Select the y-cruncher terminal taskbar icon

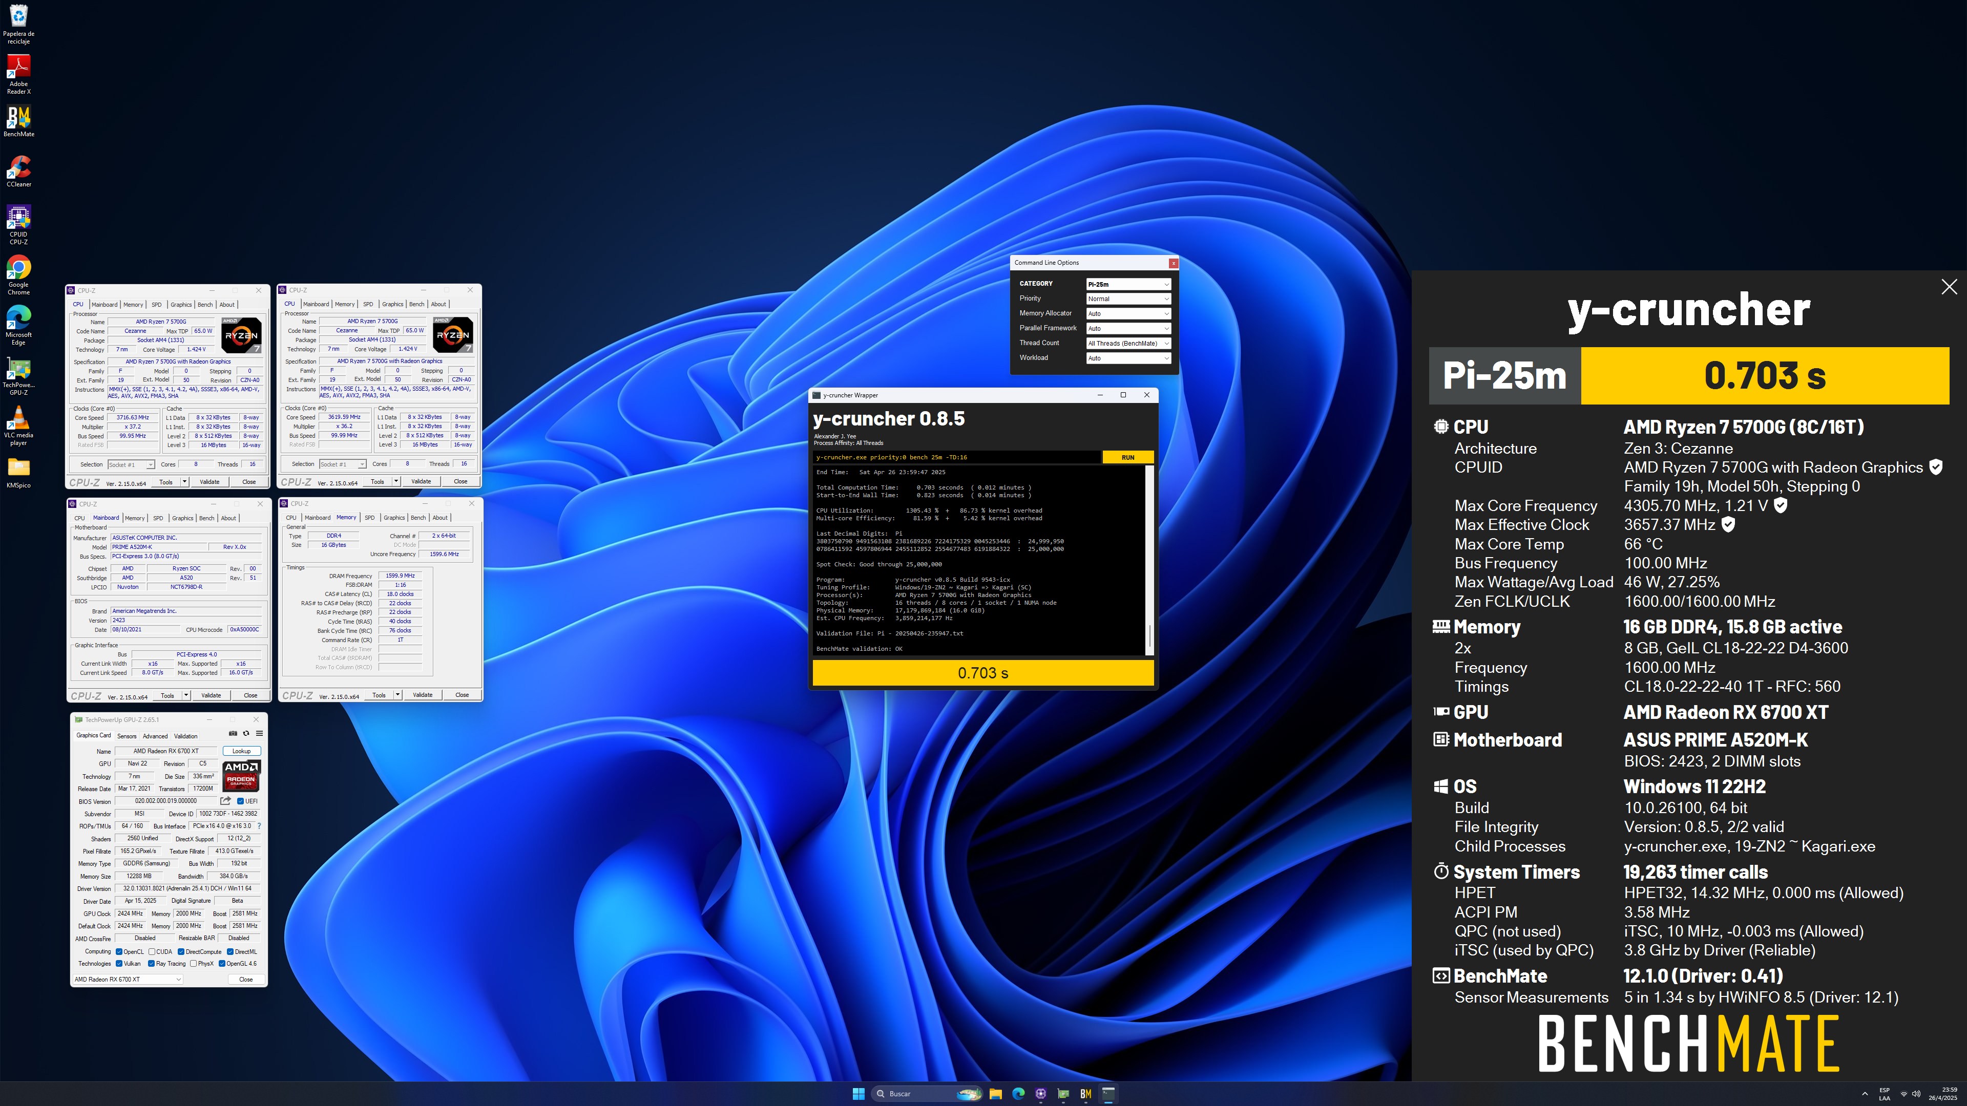pyautogui.click(x=1108, y=1094)
